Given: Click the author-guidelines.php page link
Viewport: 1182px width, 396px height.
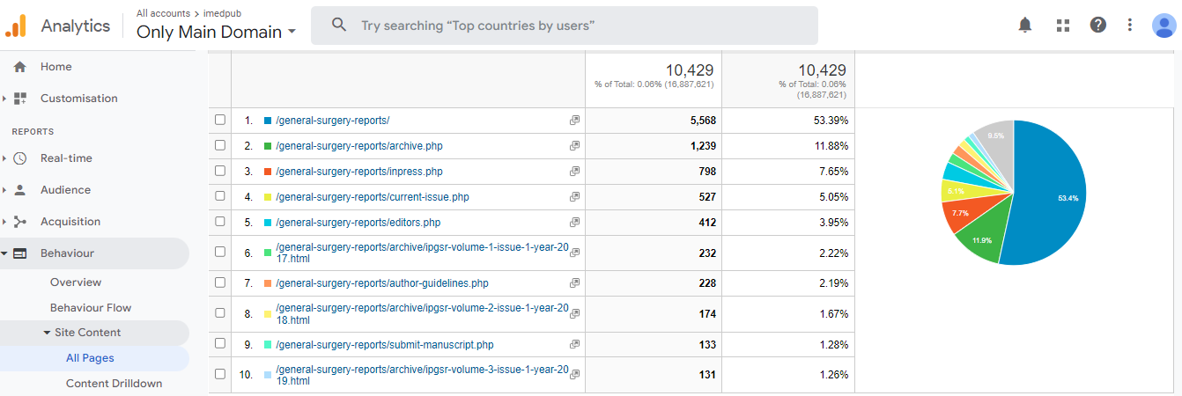Looking at the screenshot, I should (x=381, y=283).
